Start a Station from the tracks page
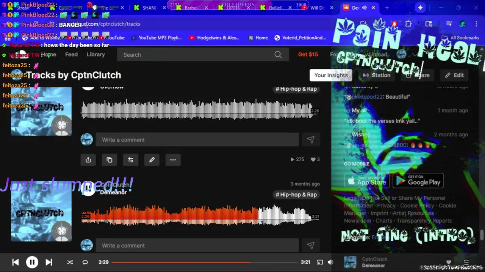The width and height of the screenshot is (485, 272). click(377, 75)
